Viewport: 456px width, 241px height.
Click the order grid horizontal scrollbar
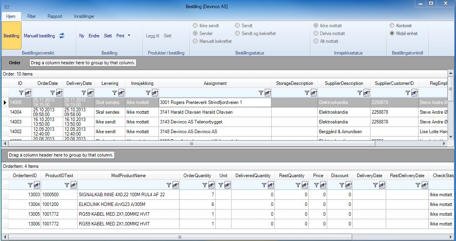[x=191, y=144]
